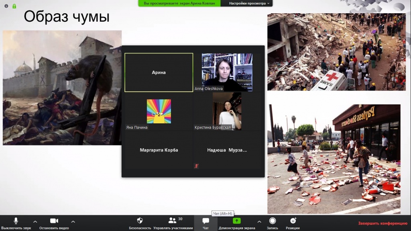Open the Безопасность security menu
The width and height of the screenshot is (411, 231).
140,223
